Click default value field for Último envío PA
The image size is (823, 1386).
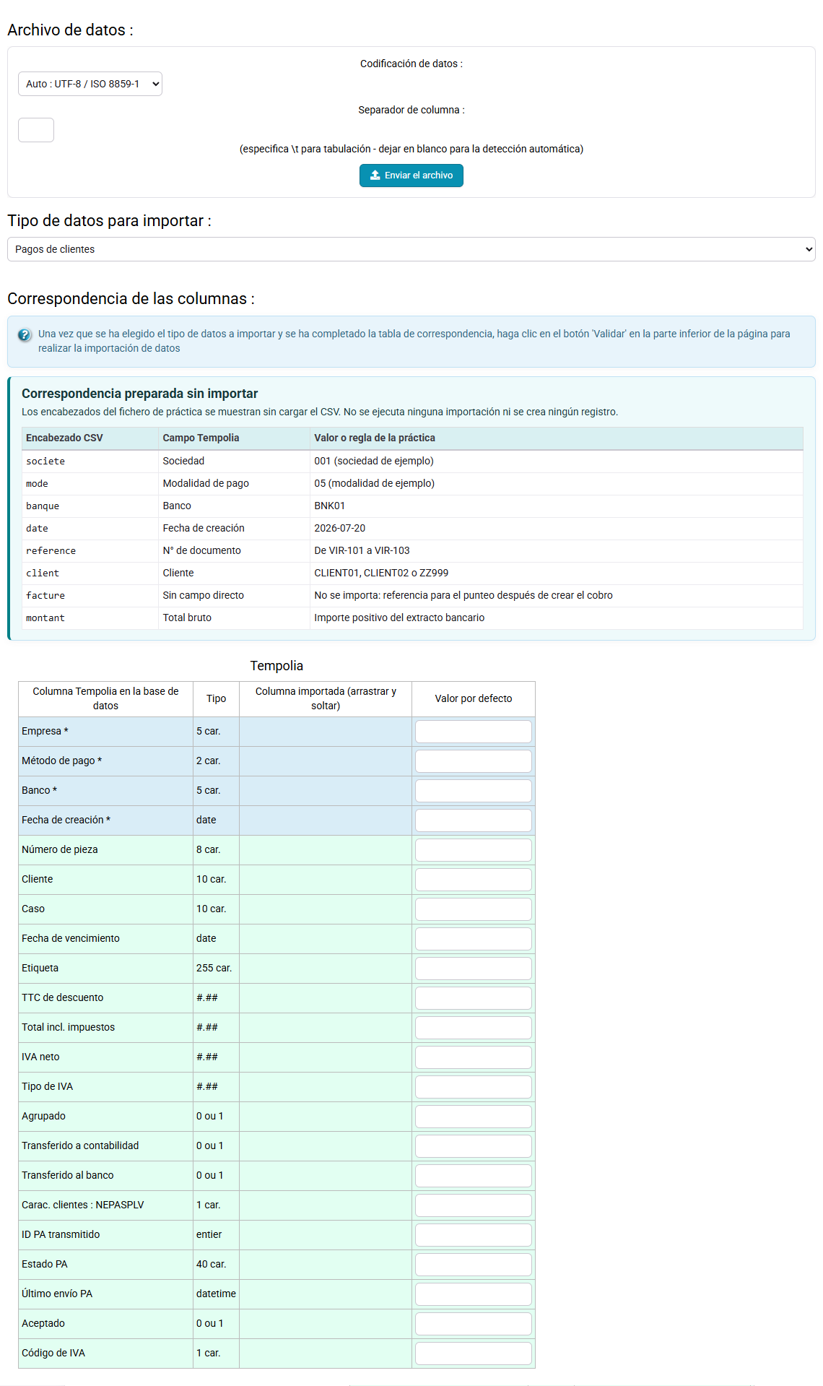click(474, 1294)
